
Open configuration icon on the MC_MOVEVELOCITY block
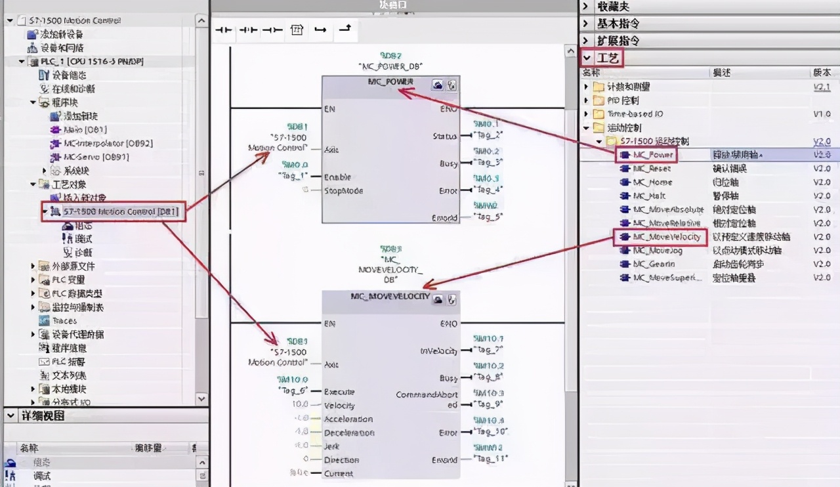coord(437,299)
